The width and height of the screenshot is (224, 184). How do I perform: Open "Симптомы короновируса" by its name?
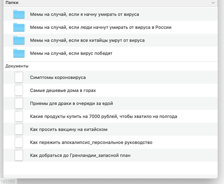tap(58, 77)
